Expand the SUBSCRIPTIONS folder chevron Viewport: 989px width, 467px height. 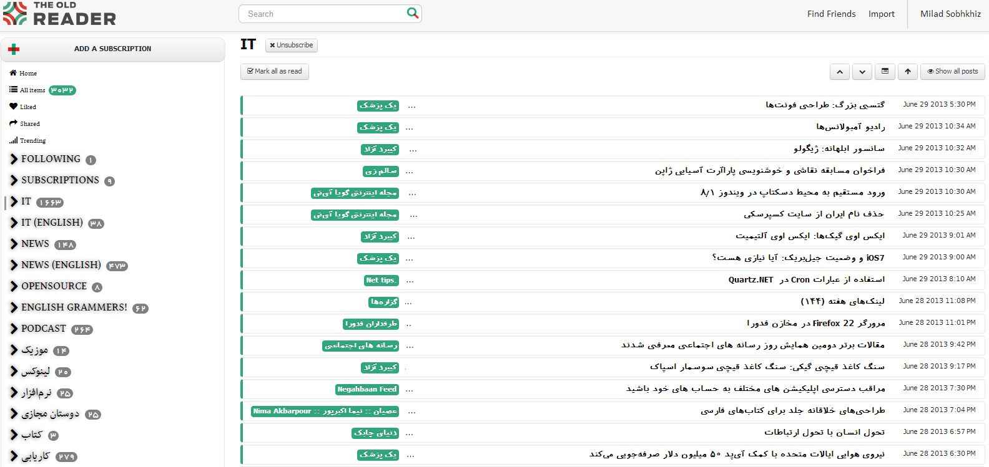[x=14, y=180]
